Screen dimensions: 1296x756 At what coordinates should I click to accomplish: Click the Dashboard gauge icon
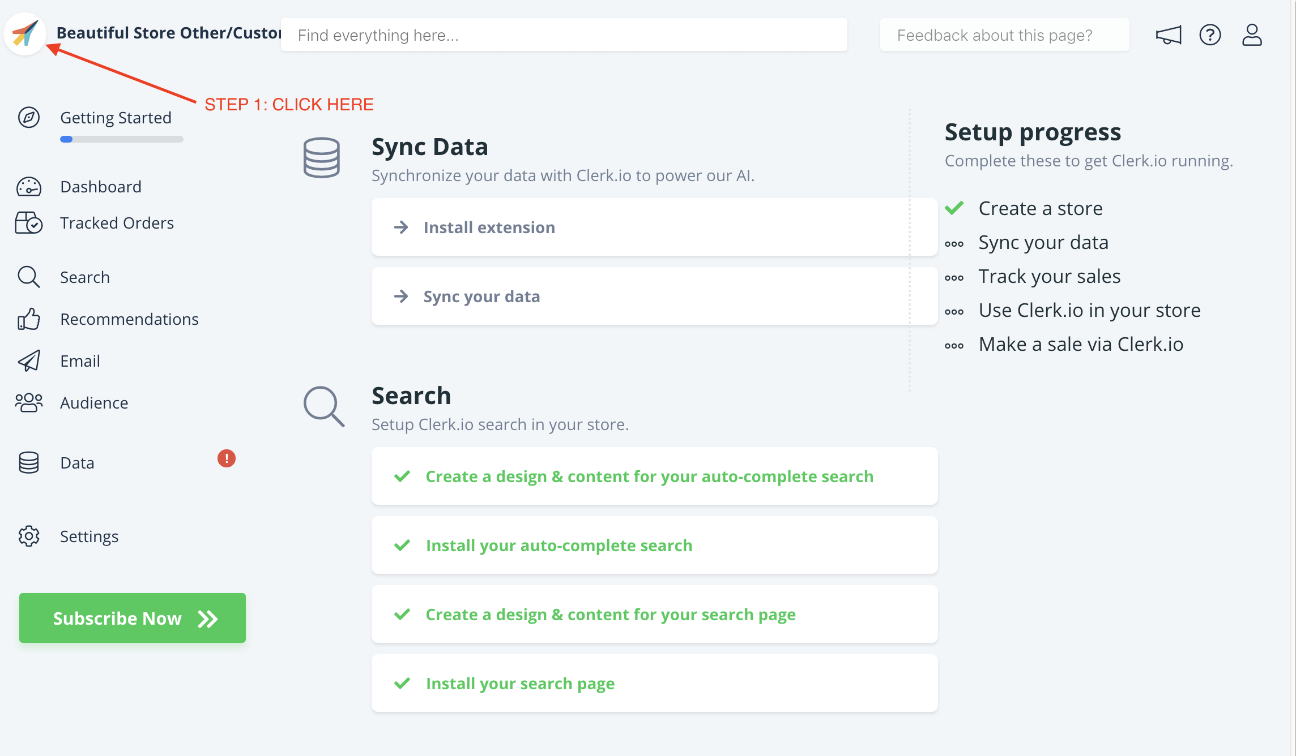point(28,187)
